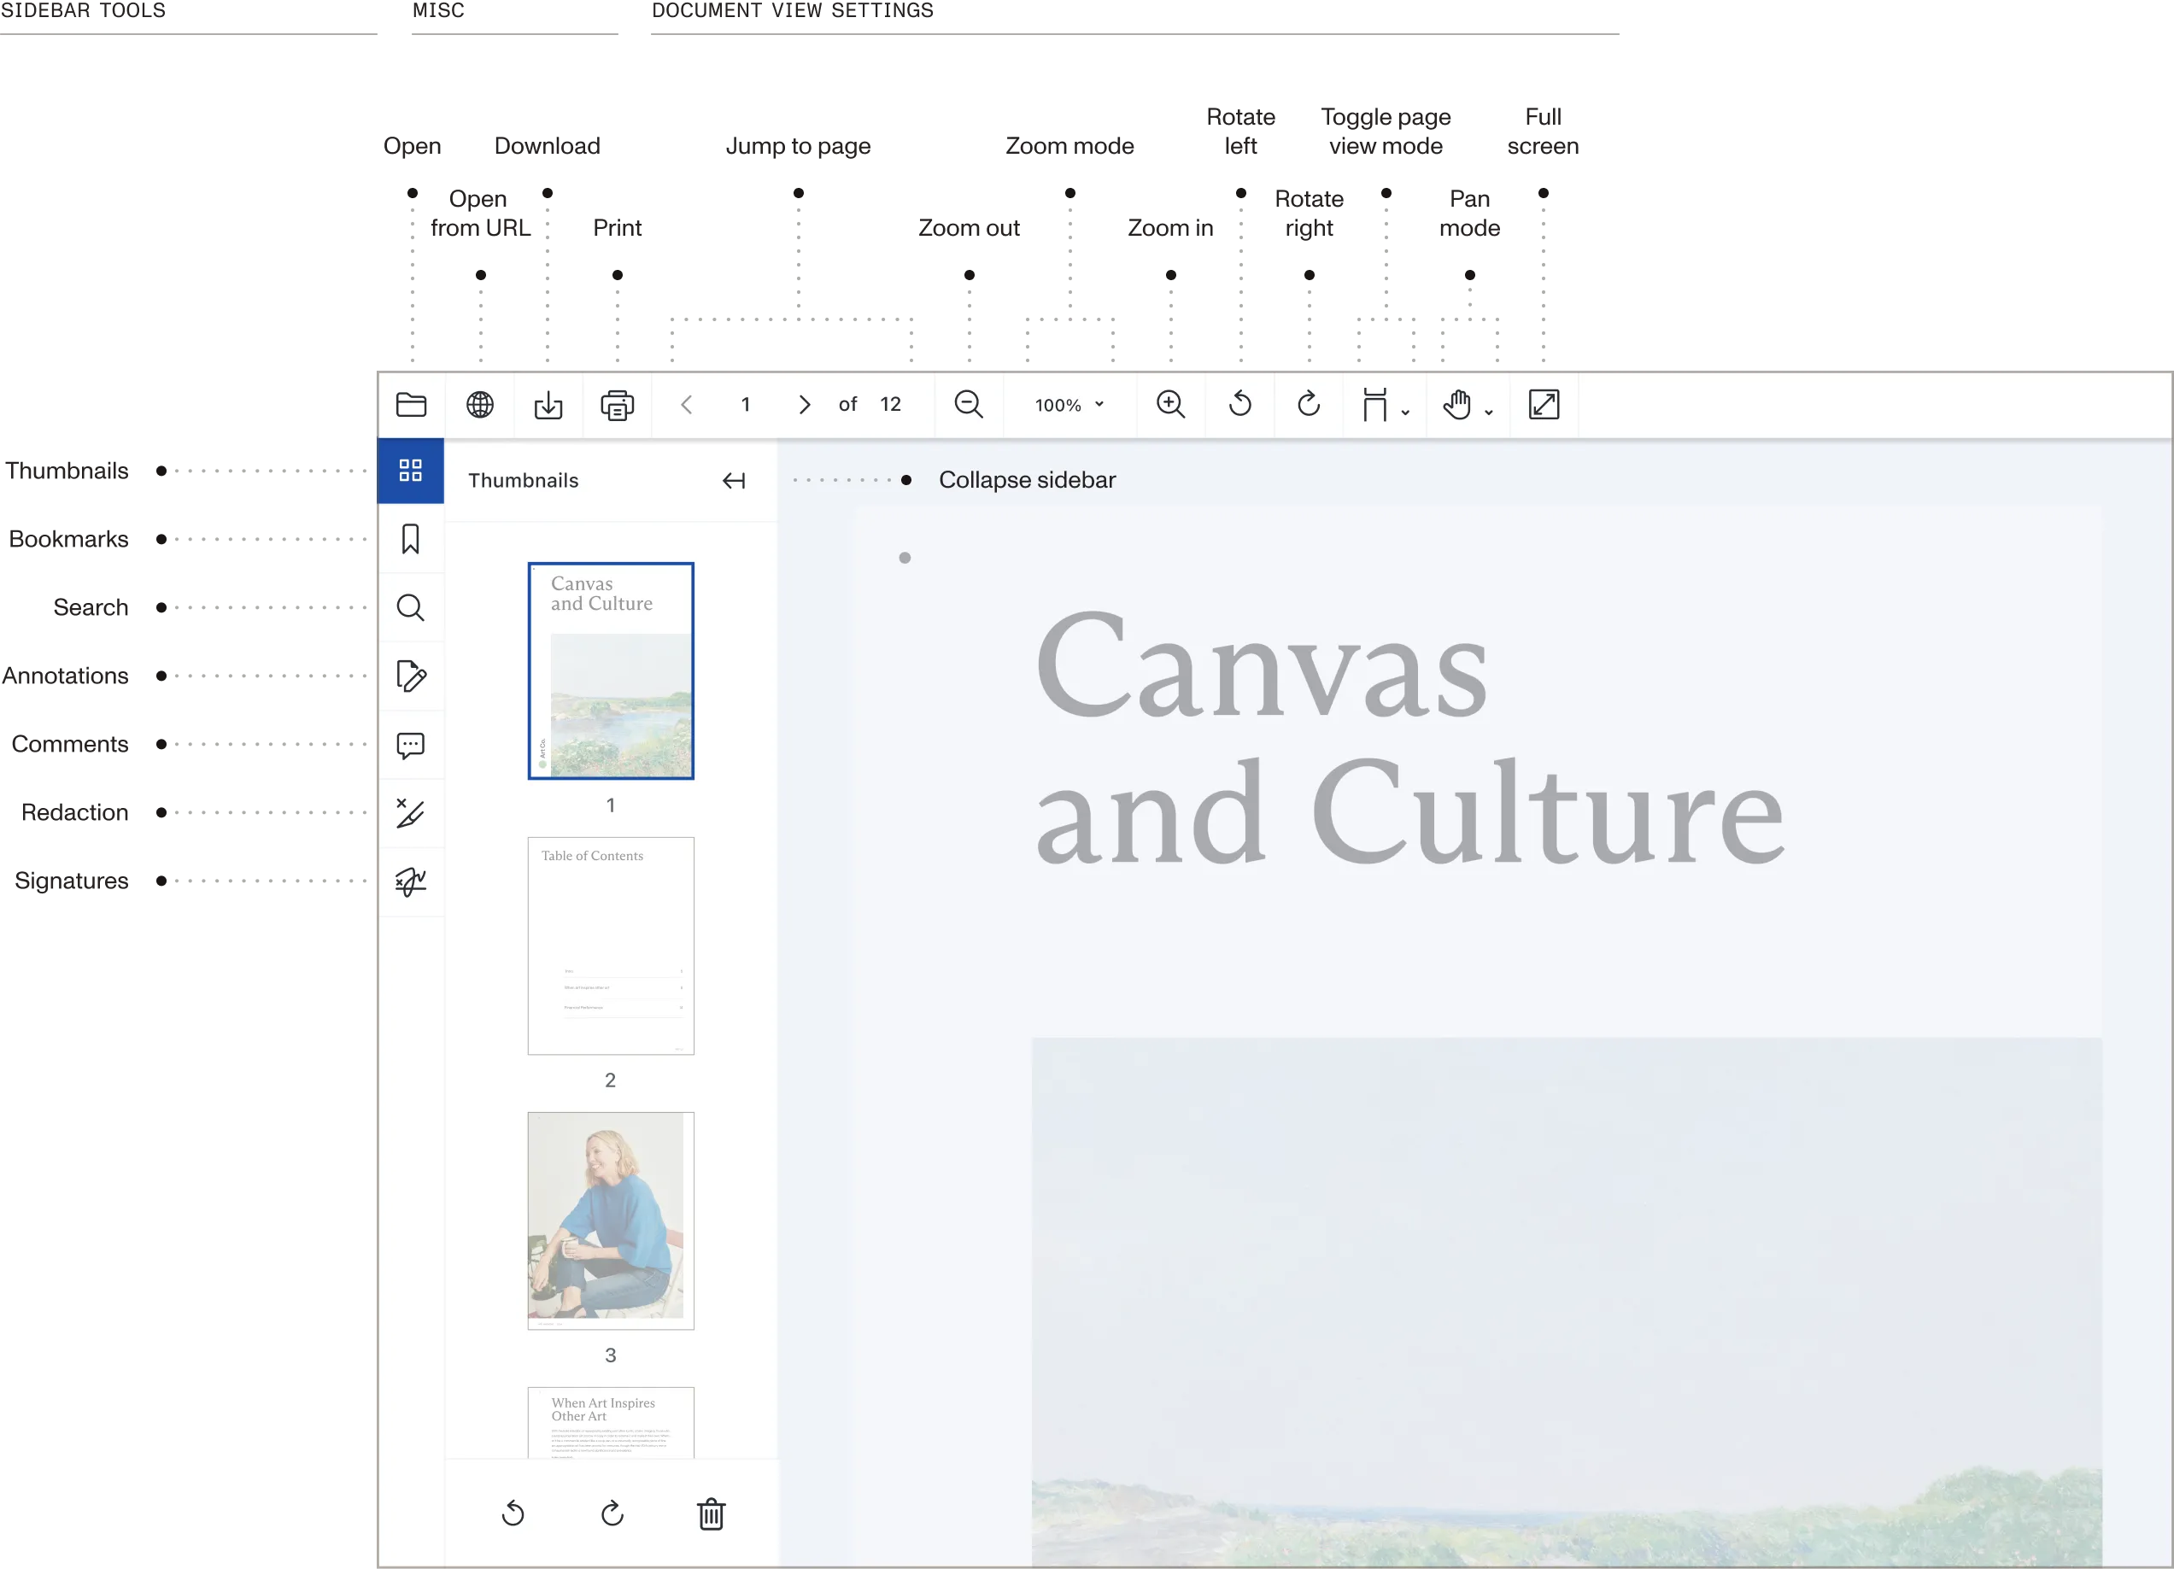Open the Search panel in the sidebar
Screen dimensions: 2174x1569
pos(411,607)
